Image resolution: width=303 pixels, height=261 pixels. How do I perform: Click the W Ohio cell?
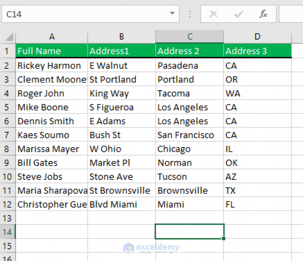(x=122, y=149)
